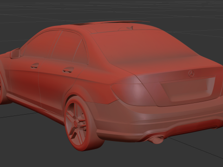Select the license plate recess on the trunk

pos(188,89)
